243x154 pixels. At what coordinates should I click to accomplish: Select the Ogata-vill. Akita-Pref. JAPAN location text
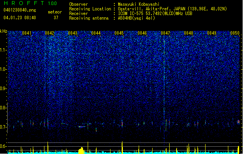click(x=172, y=9)
